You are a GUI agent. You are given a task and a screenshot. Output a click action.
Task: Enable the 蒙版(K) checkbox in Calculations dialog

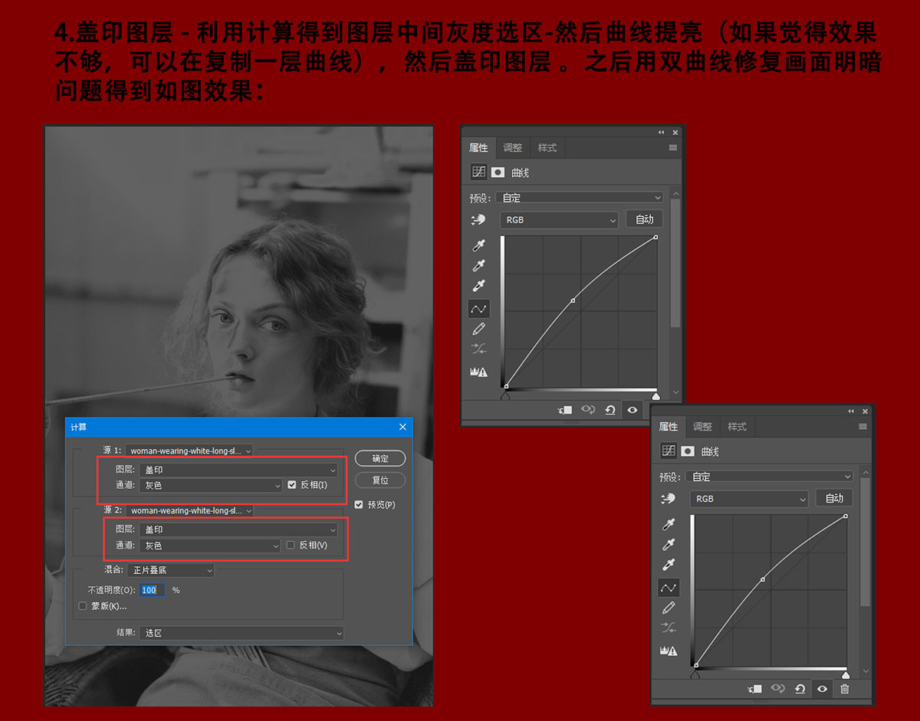coord(84,606)
